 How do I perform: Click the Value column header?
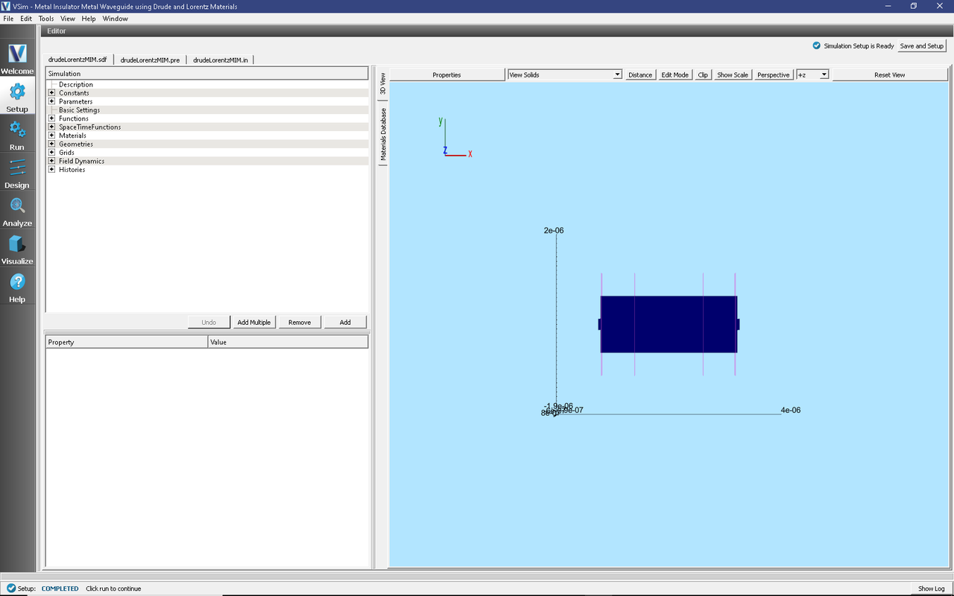coord(288,342)
